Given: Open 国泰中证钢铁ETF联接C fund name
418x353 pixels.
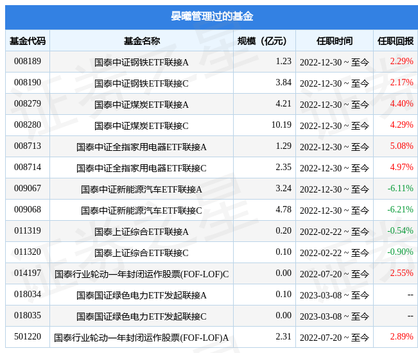Looking at the screenshot, I should tap(141, 83).
